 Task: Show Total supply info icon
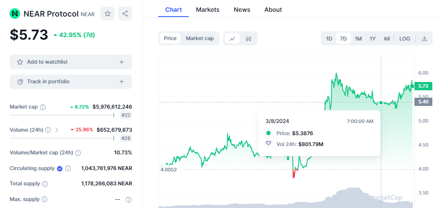(45, 184)
